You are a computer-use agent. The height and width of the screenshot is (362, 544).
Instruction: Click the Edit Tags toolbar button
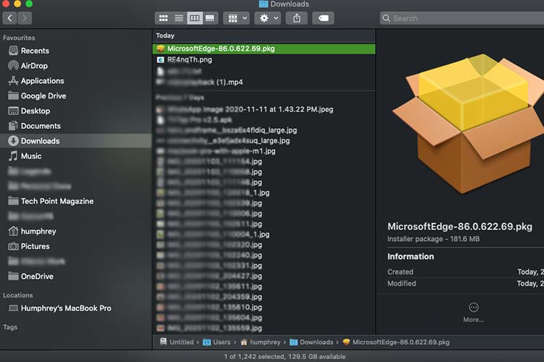tap(323, 18)
